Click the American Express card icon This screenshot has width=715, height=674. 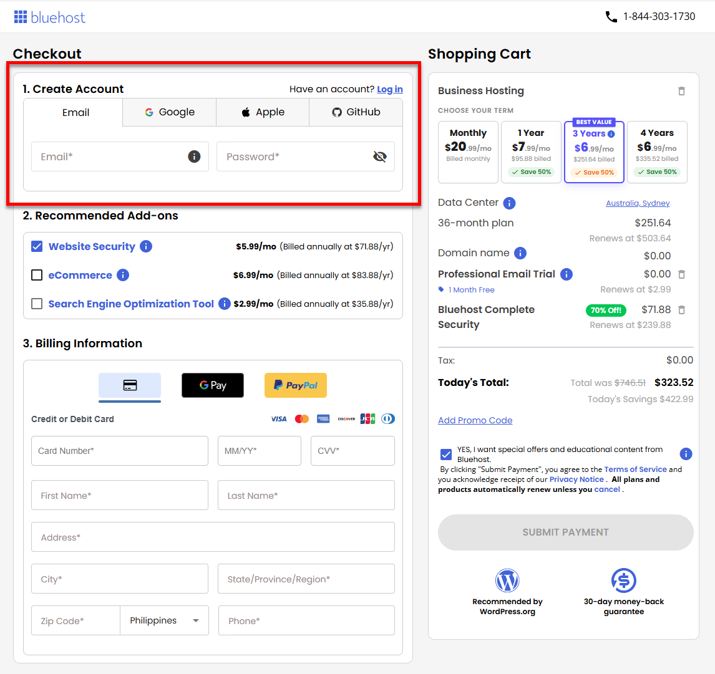323,419
